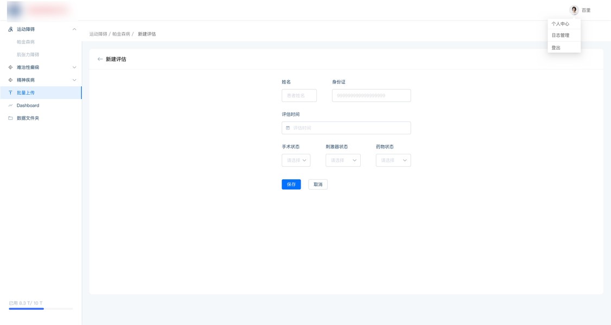Focus the 身份证 input field
611x325 pixels.
(x=371, y=96)
